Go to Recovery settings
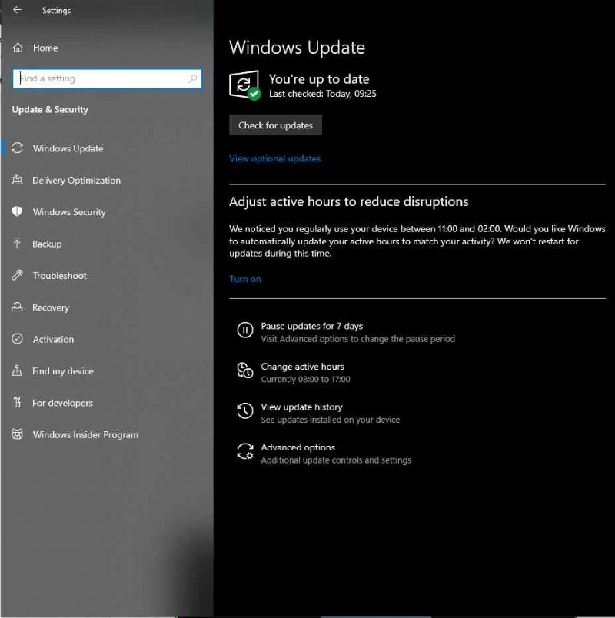The height and width of the screenshot is (618, 615). (x=51, y=307)
